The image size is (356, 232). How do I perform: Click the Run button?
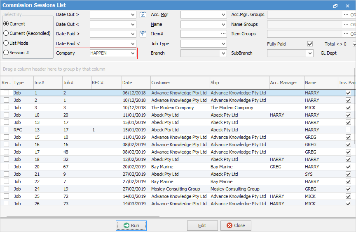[131, 225]
